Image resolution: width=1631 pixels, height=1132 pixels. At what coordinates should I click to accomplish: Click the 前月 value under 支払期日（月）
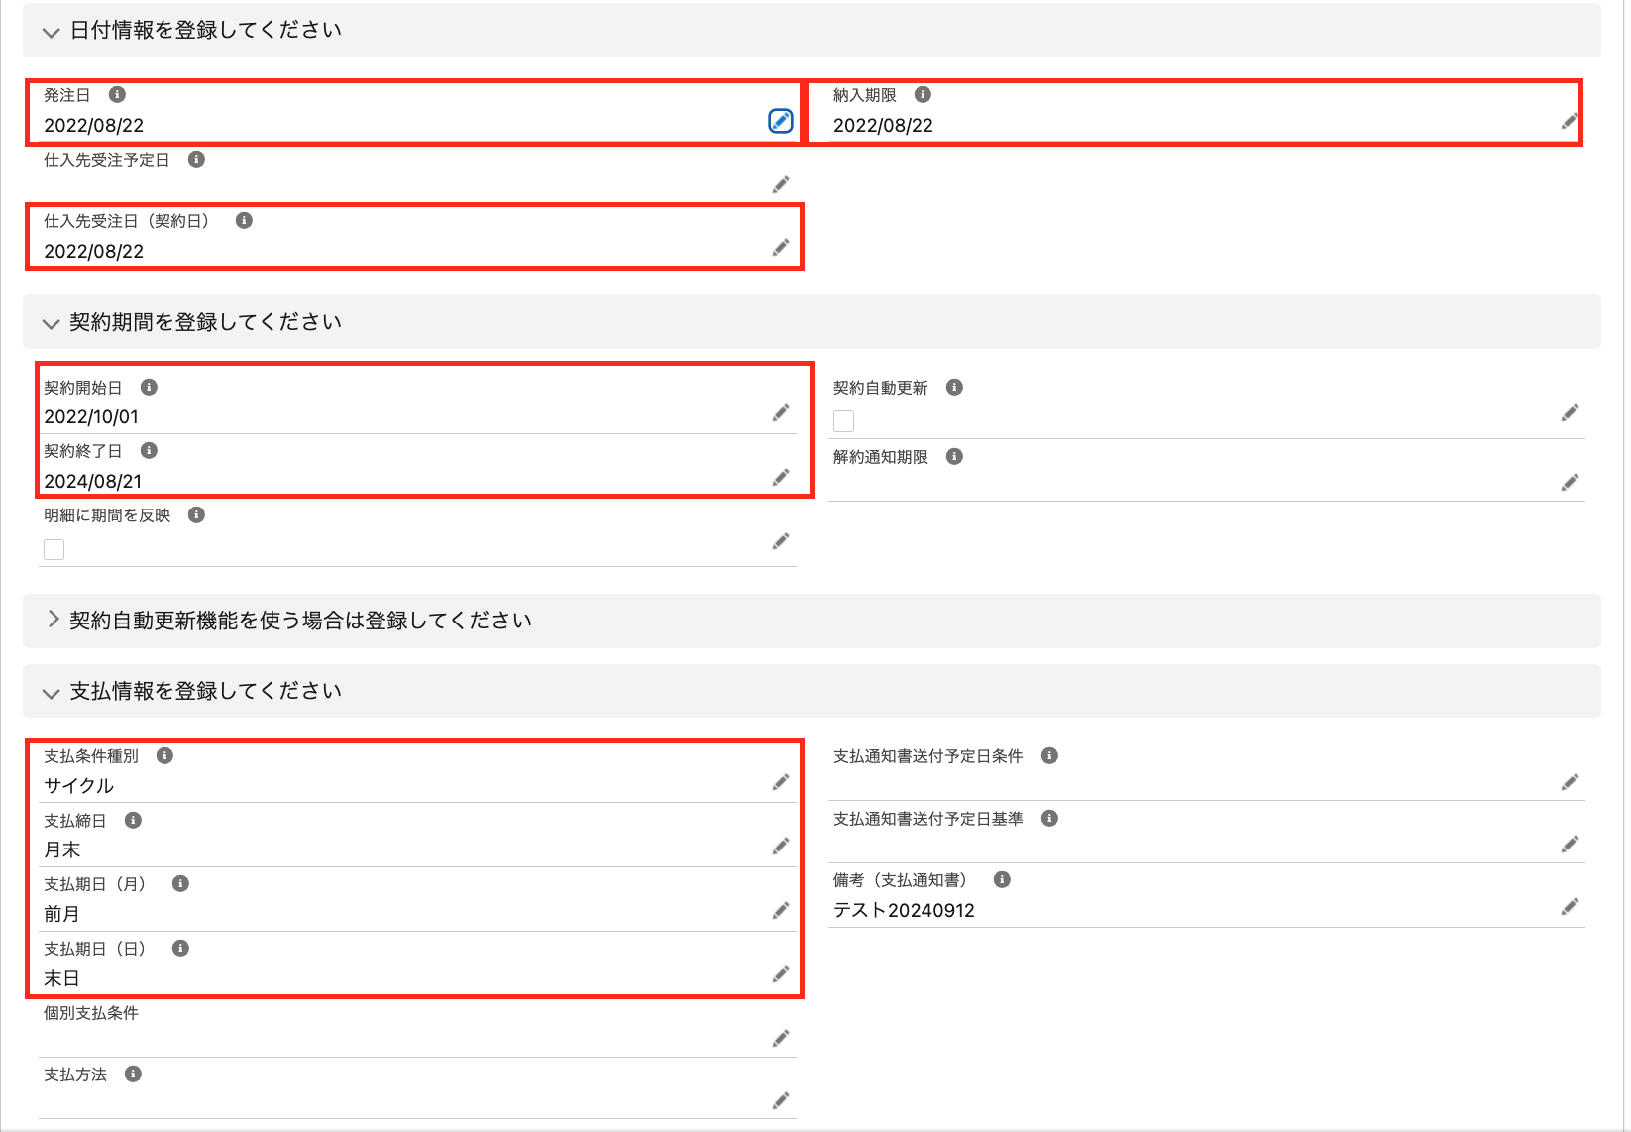(x=61, y=915)
